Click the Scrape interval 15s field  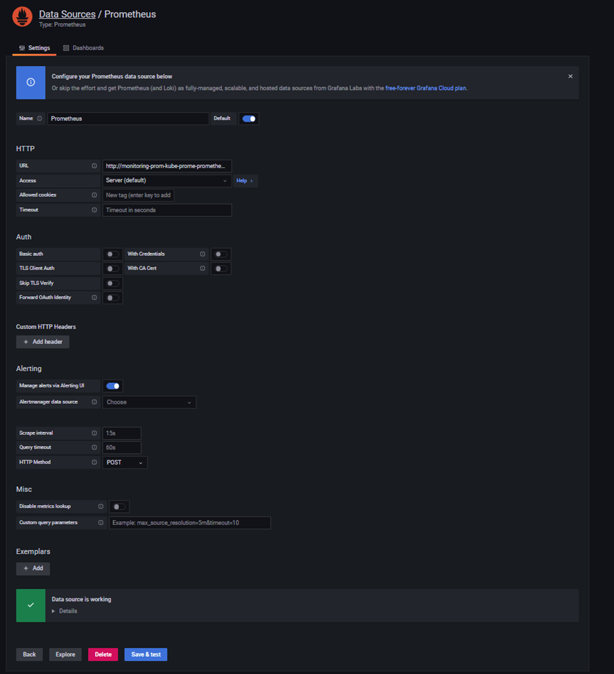point(122,433)
